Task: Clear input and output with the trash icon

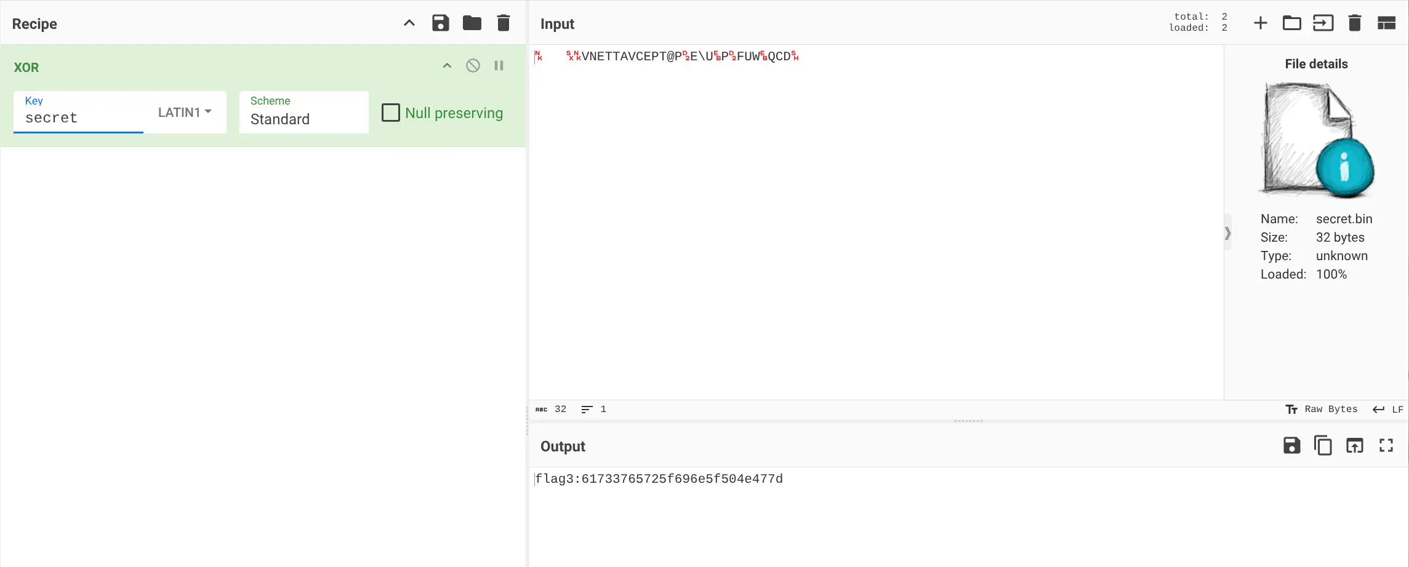Action: tap(1354, 23)
